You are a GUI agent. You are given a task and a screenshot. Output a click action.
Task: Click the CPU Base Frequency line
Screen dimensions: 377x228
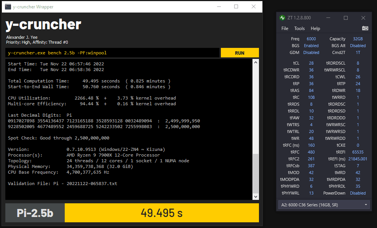coord(58,172)
